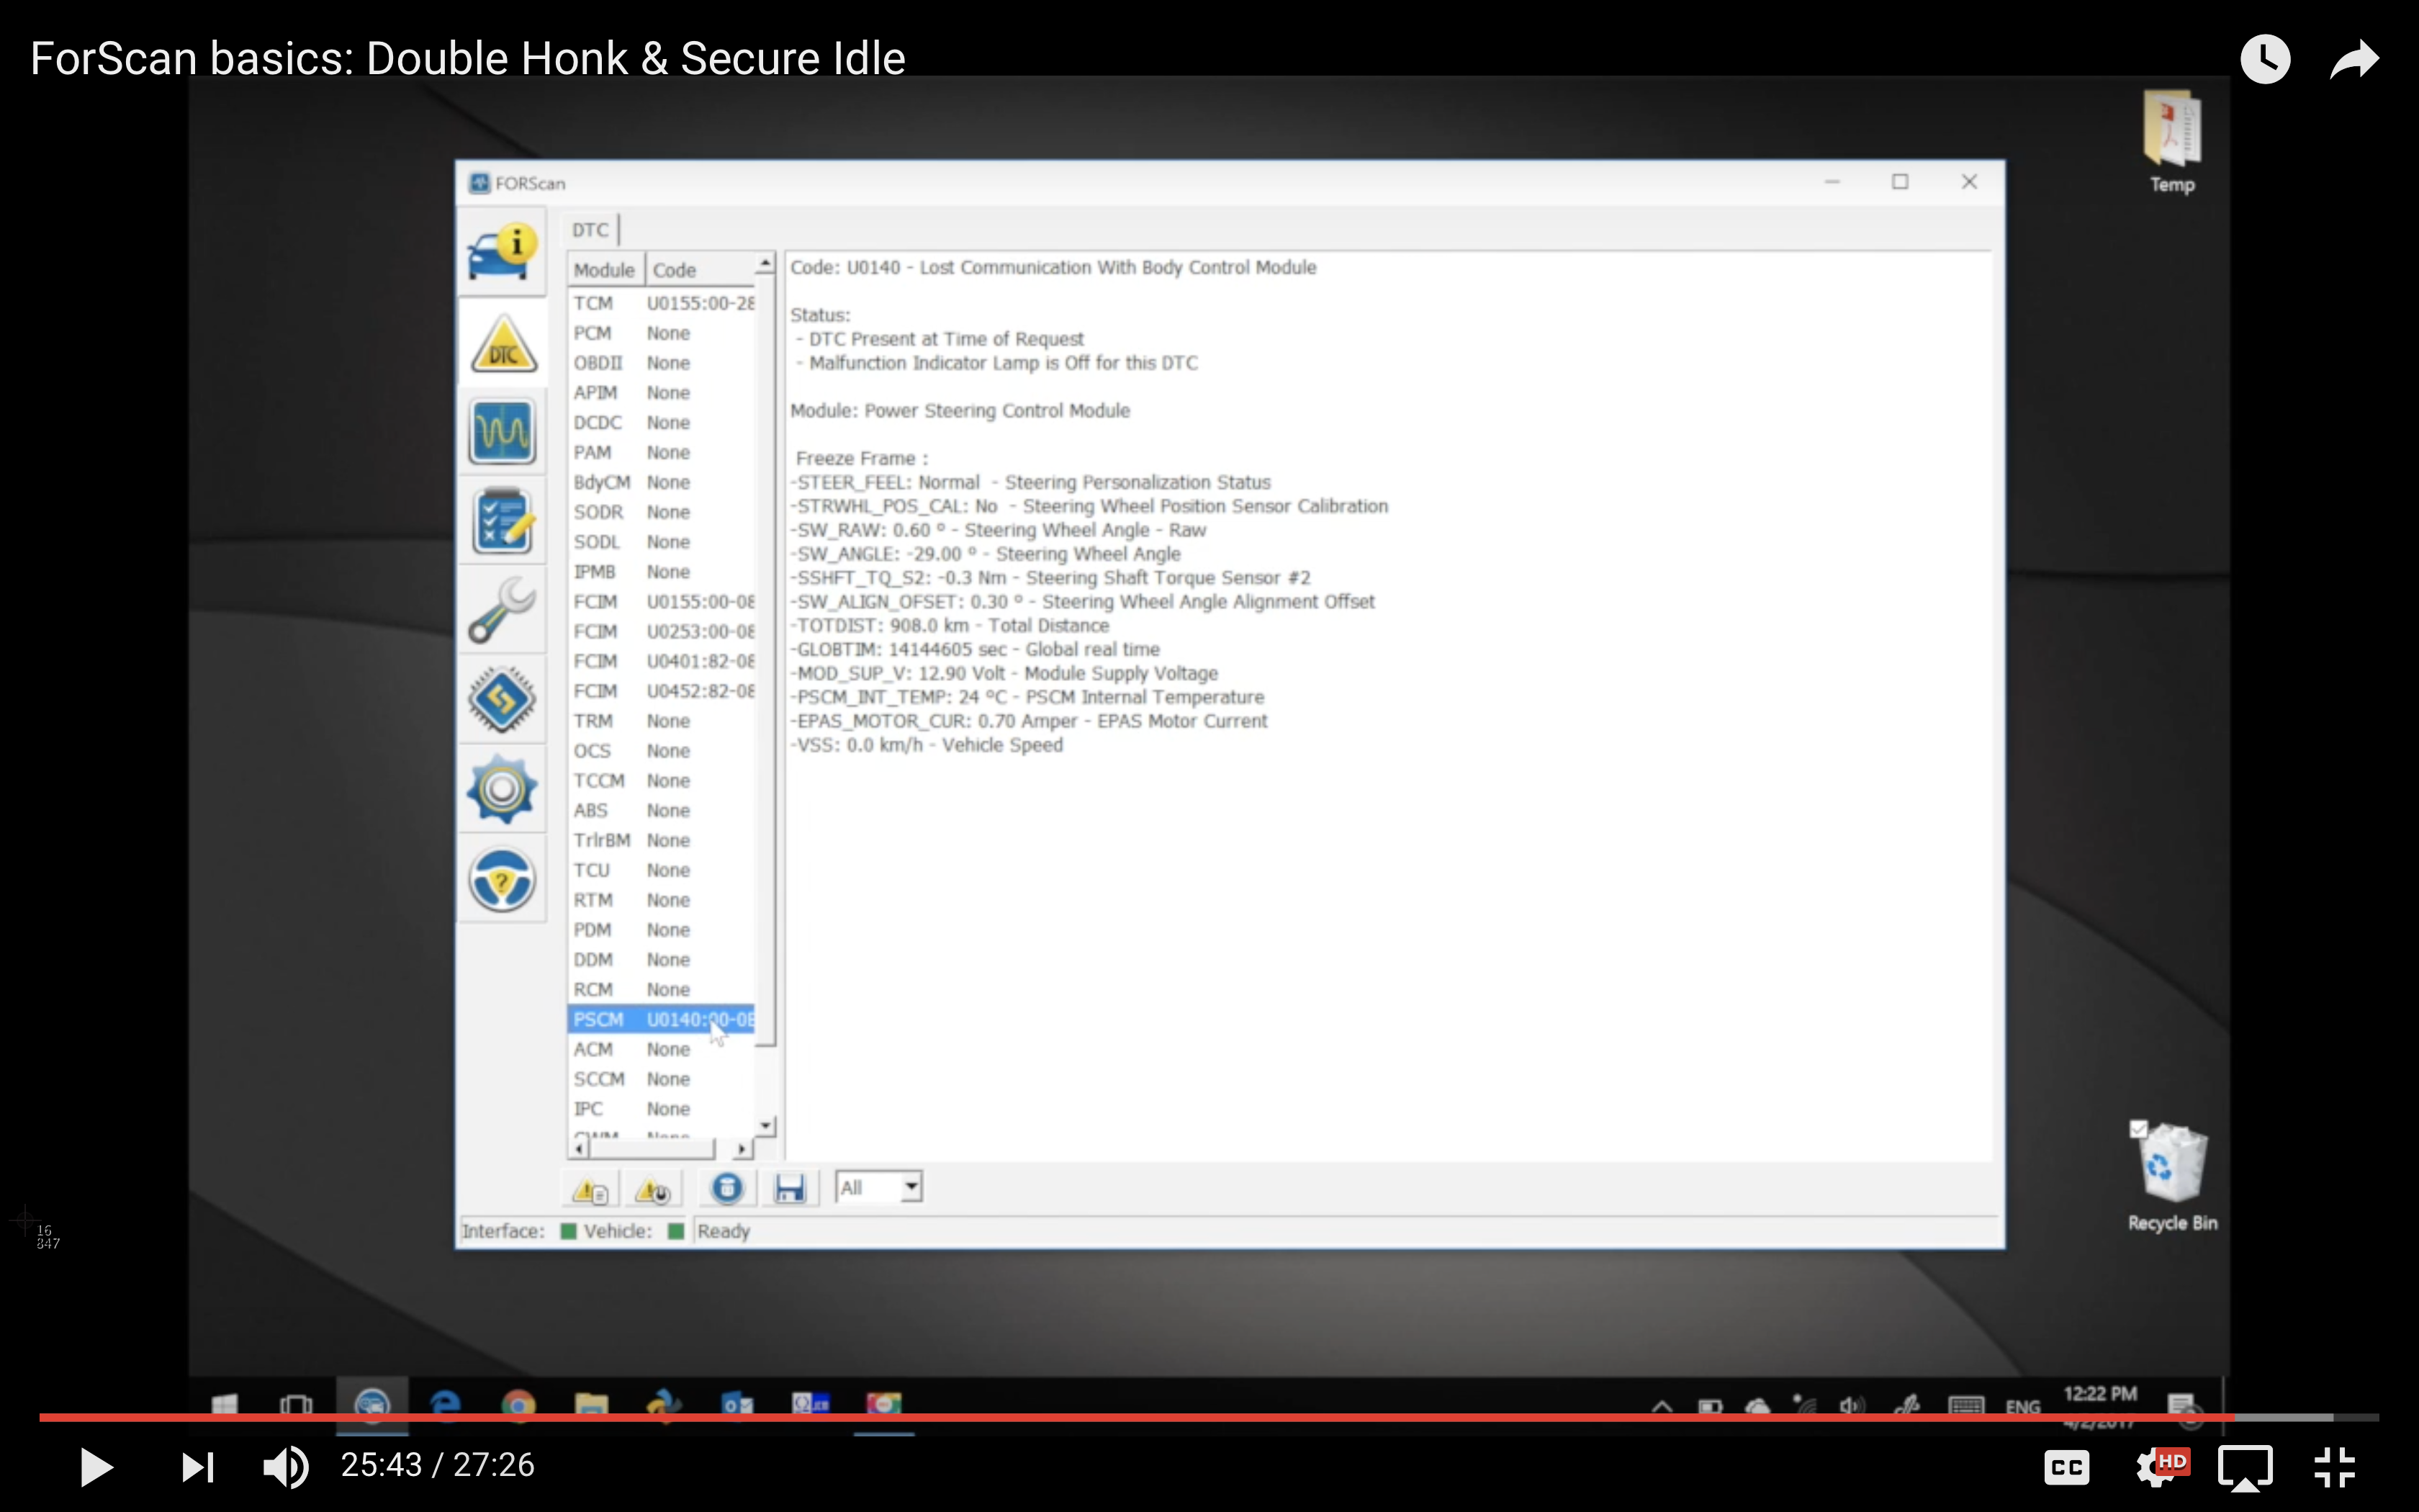This screenshot has width=2419, height=1512.
Task: Open the Recycle Bin on desktop
Action: 2171,1178
